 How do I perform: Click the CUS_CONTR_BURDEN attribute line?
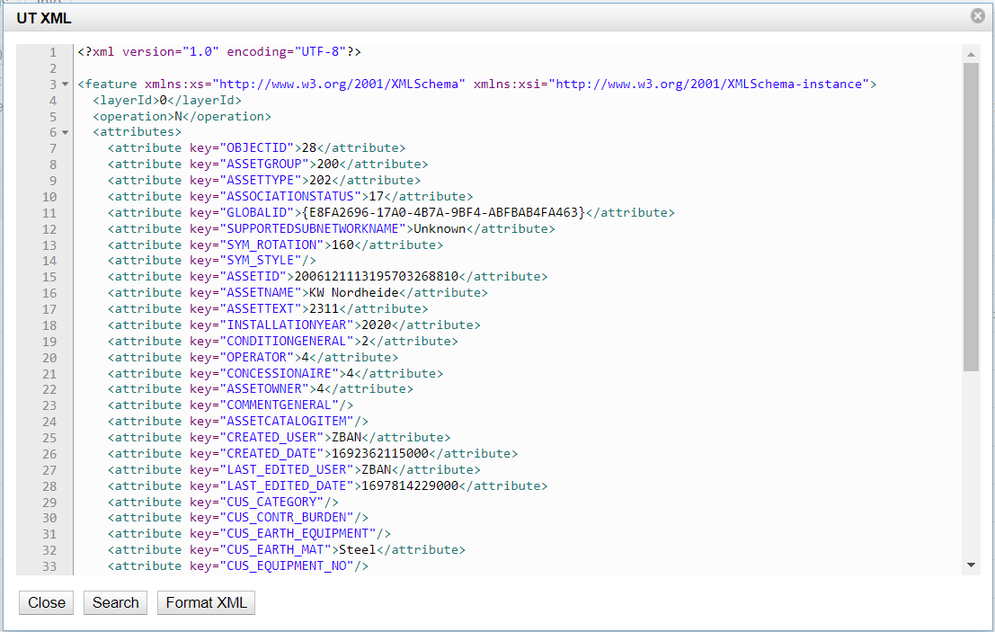click(x=238, y=518)
